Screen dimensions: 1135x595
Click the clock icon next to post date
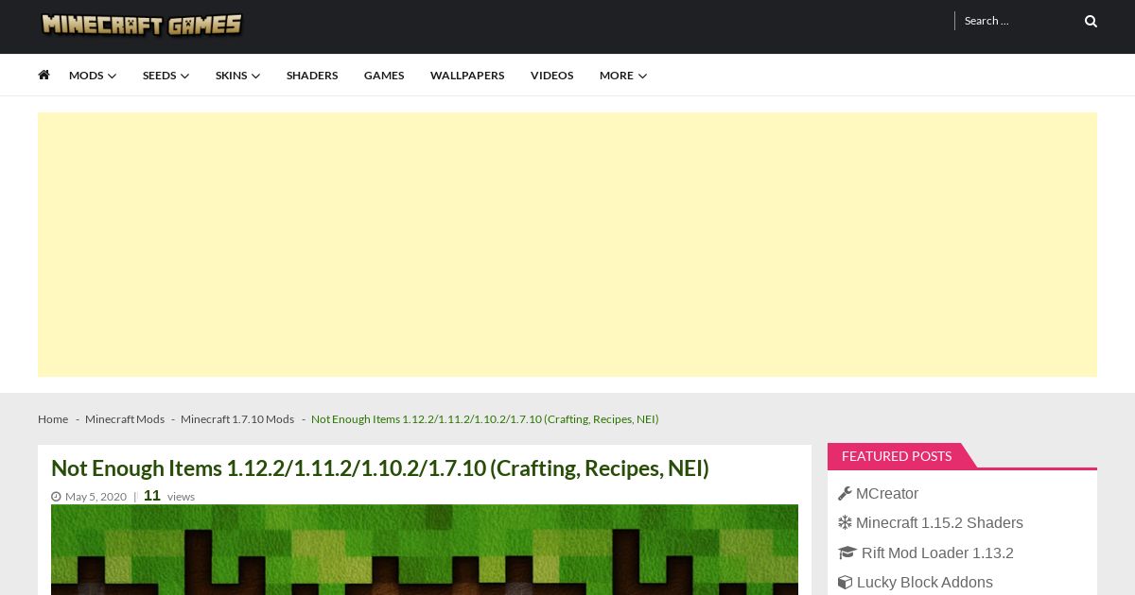(56, 497)
